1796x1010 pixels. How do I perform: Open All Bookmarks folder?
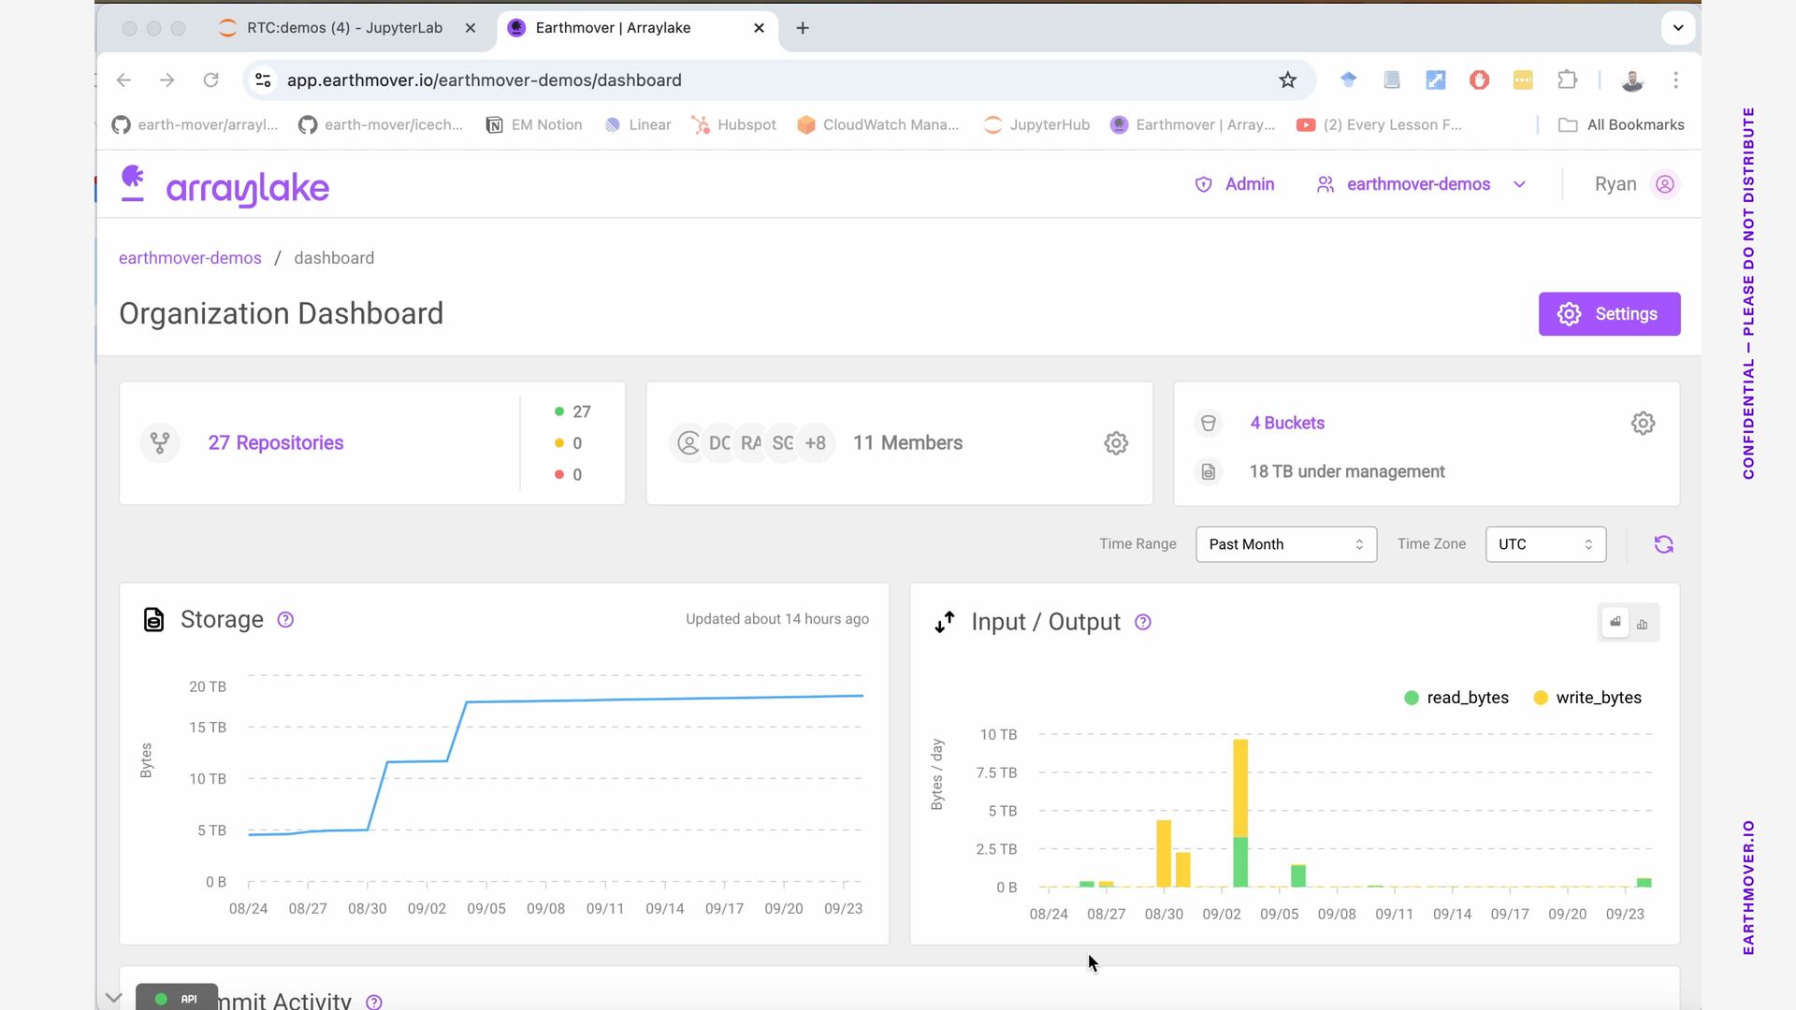[1621, 125]
